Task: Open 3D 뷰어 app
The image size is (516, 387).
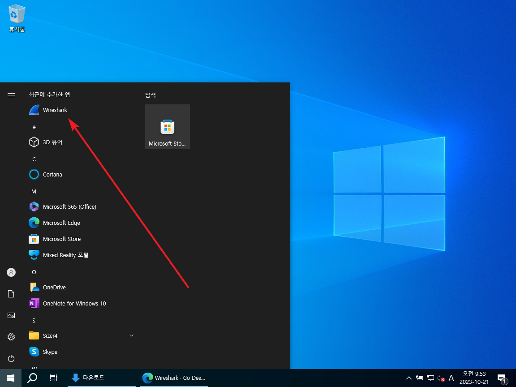Action: (81, 142)
